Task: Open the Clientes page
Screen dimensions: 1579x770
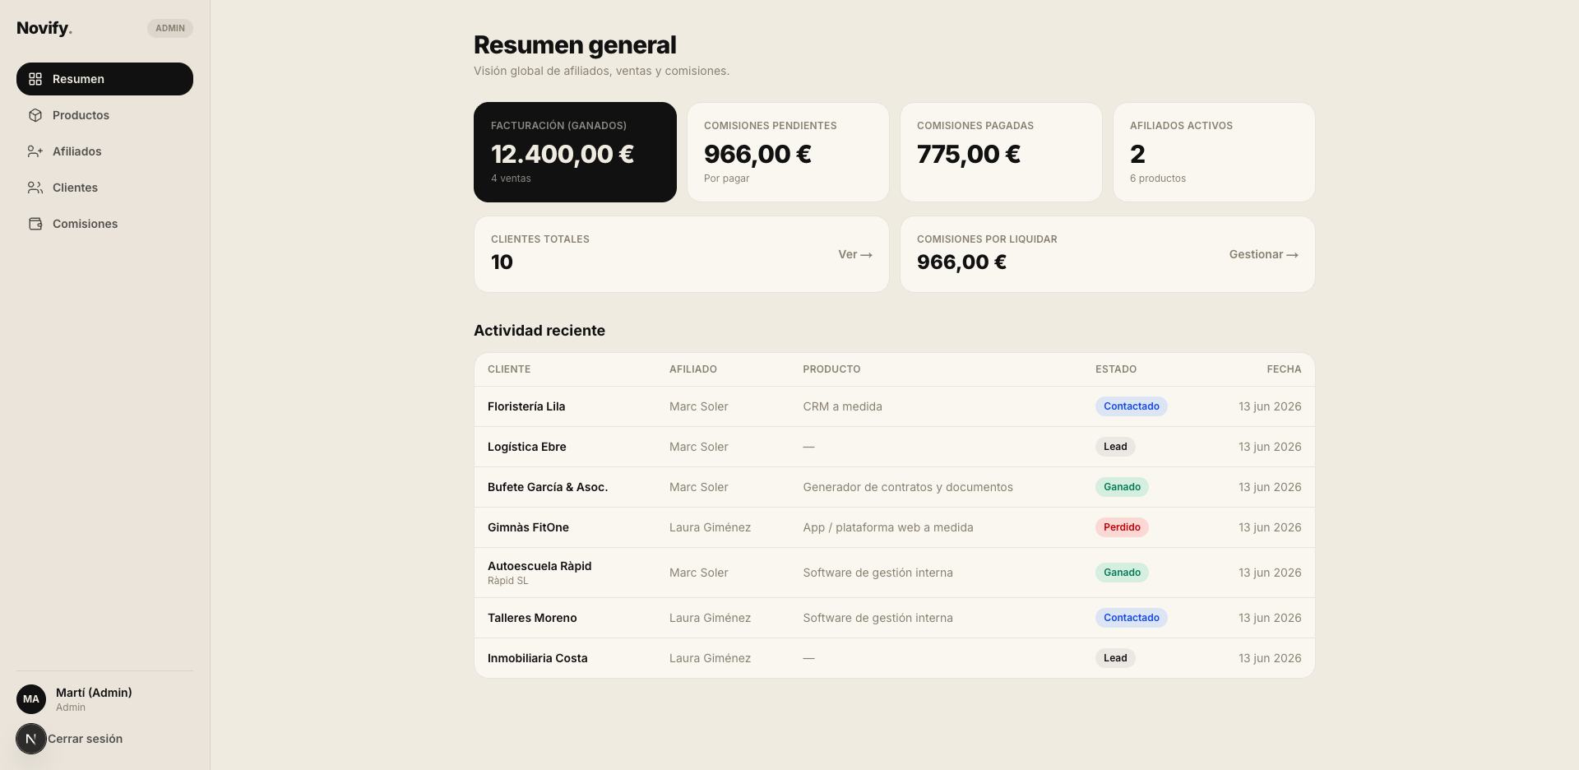Action: (x=104, y=188)
